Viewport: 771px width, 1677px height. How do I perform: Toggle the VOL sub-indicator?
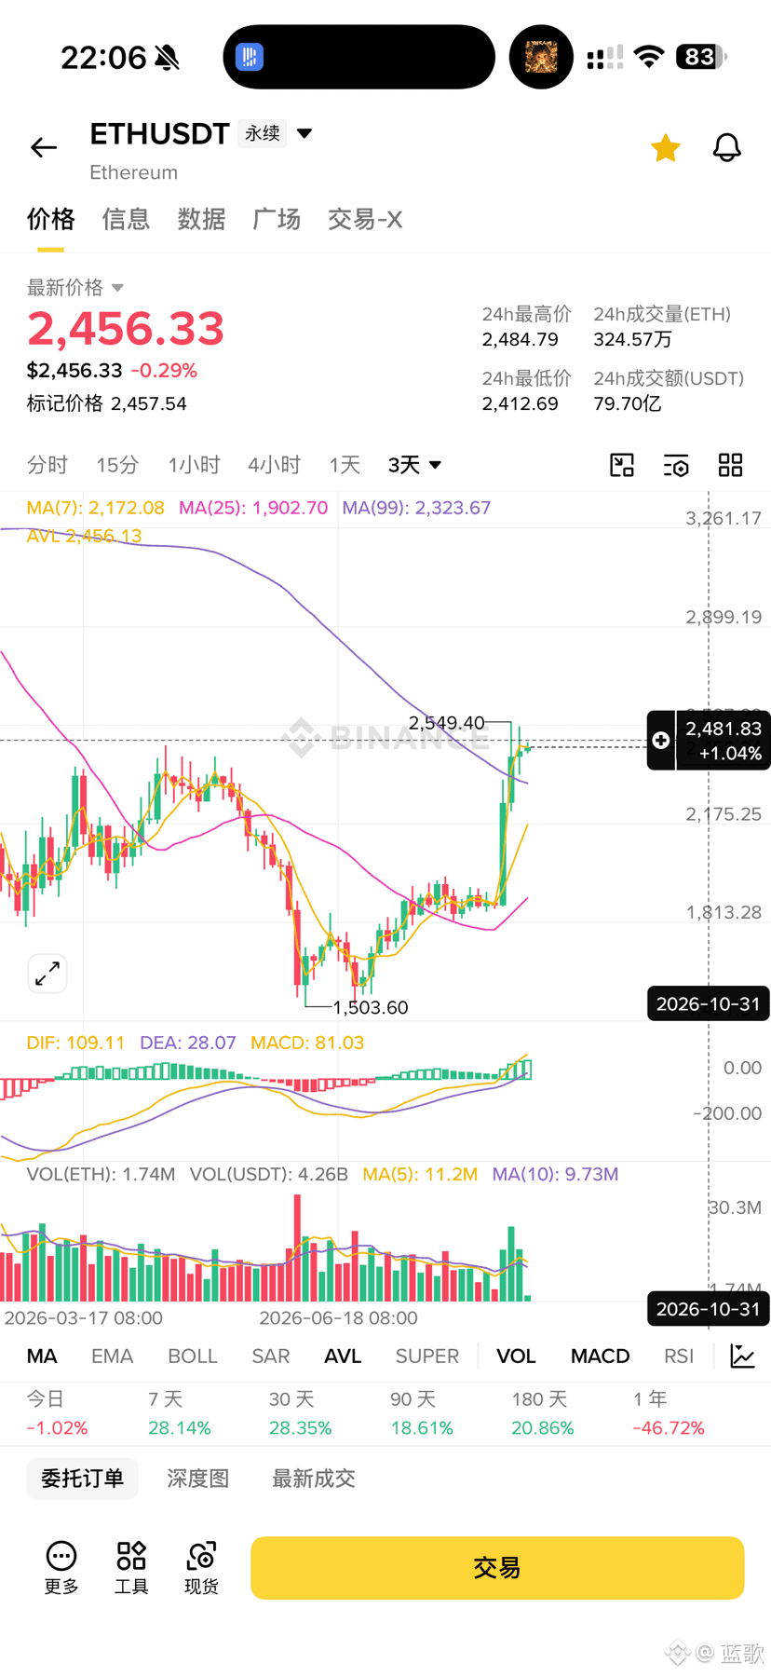point(516,1356)
